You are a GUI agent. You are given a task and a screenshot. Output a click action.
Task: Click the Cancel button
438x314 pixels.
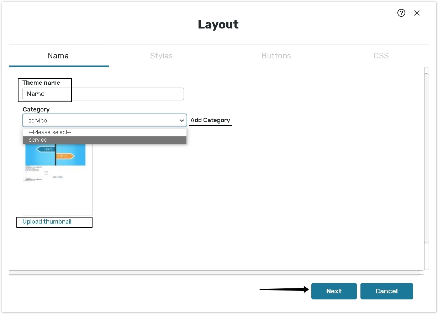[386, 291]
